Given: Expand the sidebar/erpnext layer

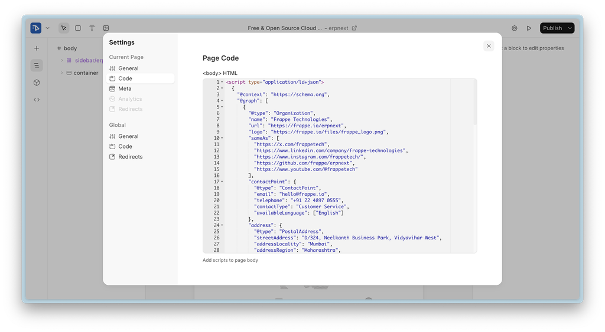Looking at the screenshot, I should point(61,61).
